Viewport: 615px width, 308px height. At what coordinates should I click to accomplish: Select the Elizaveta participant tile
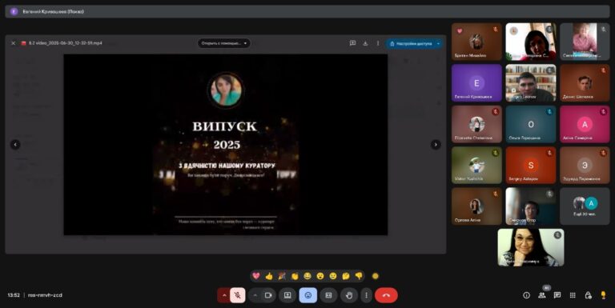pos(476,124)
